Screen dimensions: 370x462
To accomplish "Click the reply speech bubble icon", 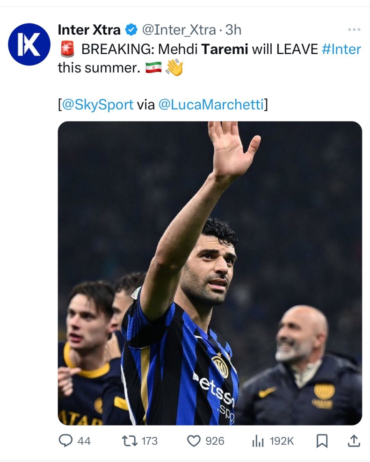I will 65,440.
